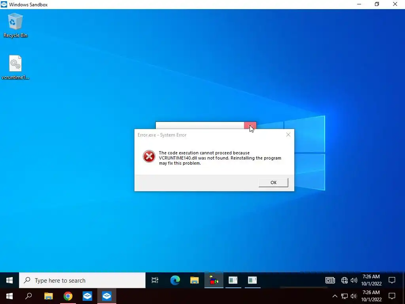This screenshot has height=304, width=405.
Task: Switch to the second window-icon app in sandbox taskbar
Action: [x=252, y=280]
